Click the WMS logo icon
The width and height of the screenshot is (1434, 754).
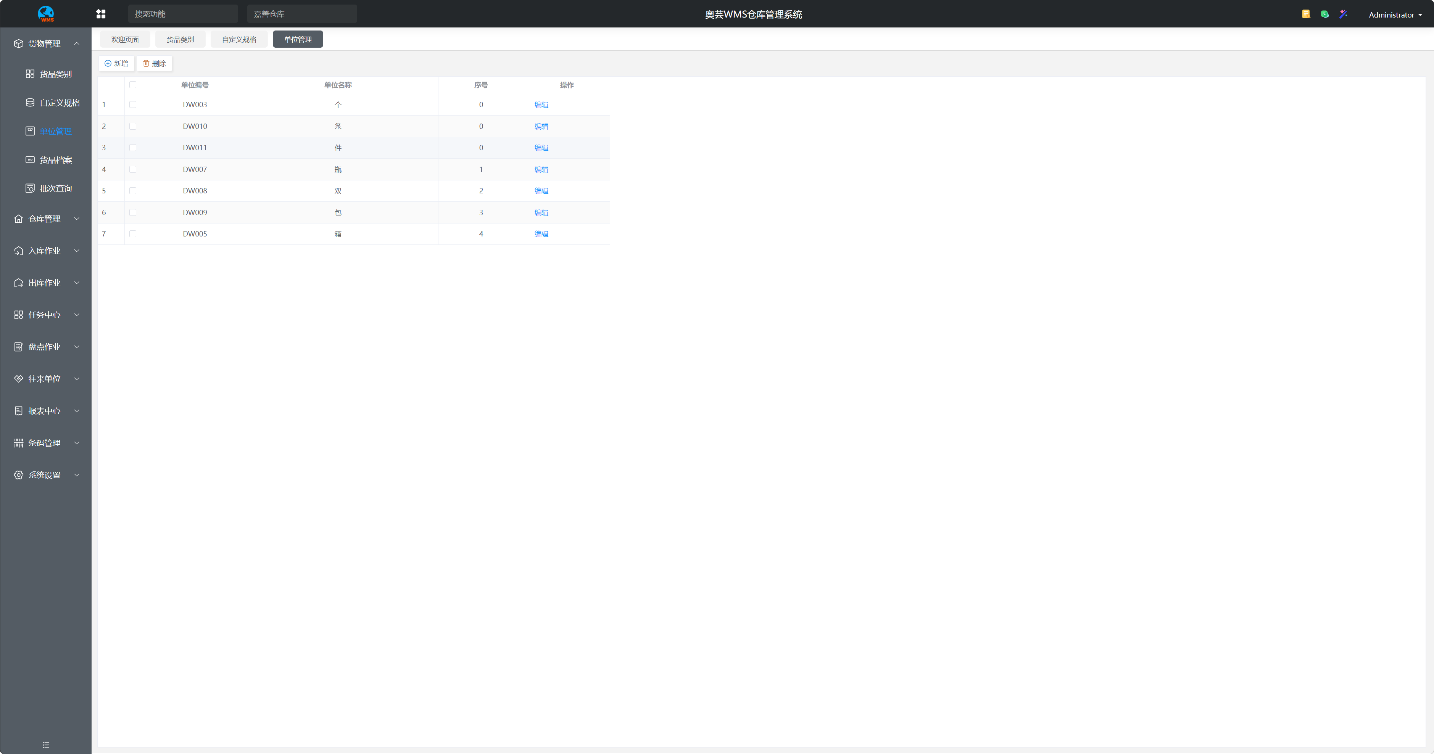[46, 13]
